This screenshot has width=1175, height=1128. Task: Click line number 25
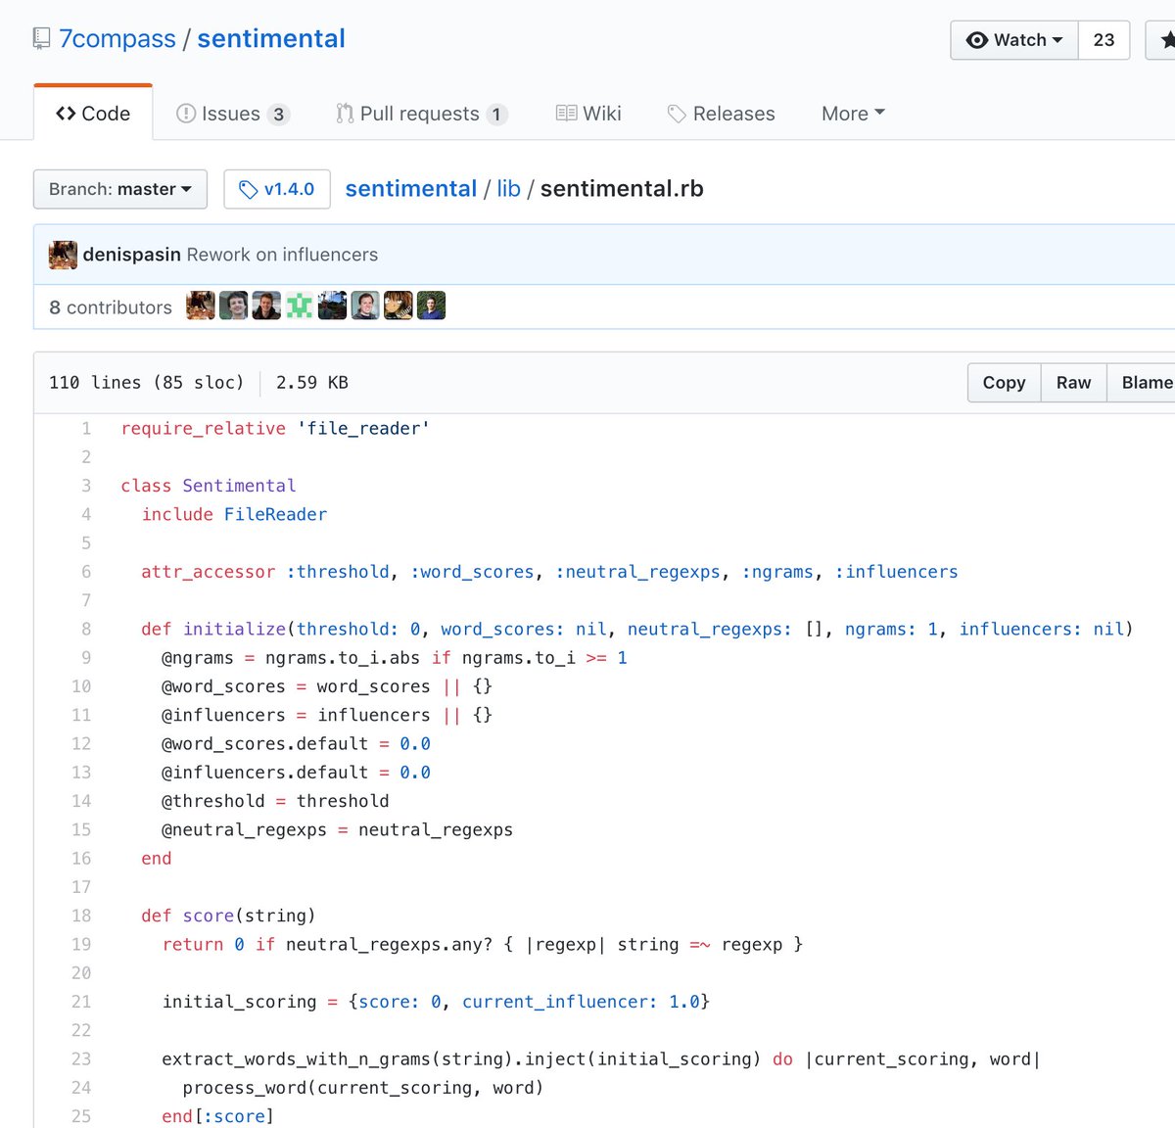(x=81, y=1117)
